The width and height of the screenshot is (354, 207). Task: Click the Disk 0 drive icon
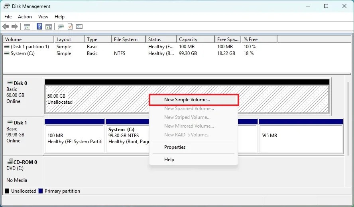(x=10, y=83)
